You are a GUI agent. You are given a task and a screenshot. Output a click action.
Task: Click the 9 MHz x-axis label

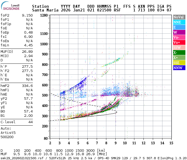click(115, 143)
